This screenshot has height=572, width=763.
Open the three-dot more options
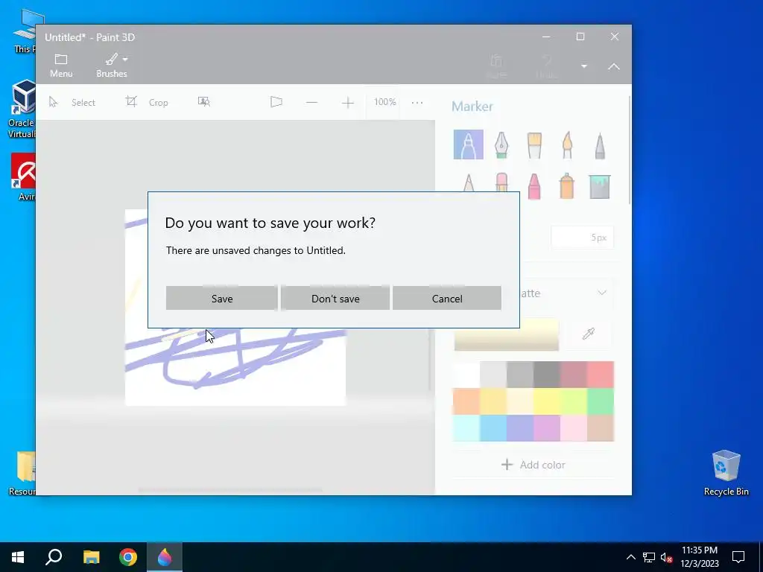tap(417, 103)
